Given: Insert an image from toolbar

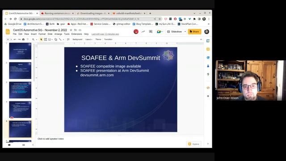Looking at the screenshot, I should (50, 39).
